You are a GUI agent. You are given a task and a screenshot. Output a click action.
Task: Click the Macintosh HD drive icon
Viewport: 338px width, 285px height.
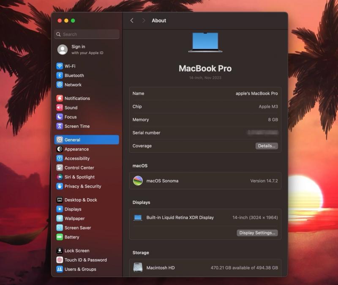click(x=138, y=268)
